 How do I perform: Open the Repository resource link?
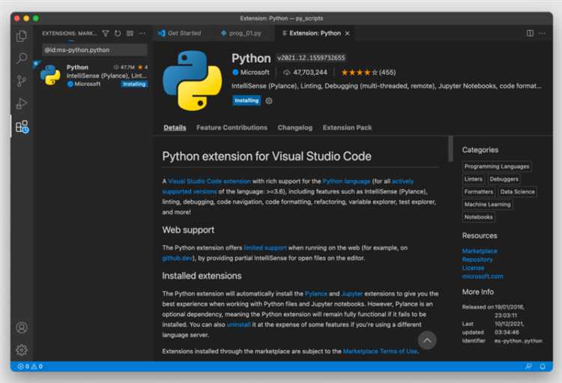pyautogui.click(x=477, y=259)
